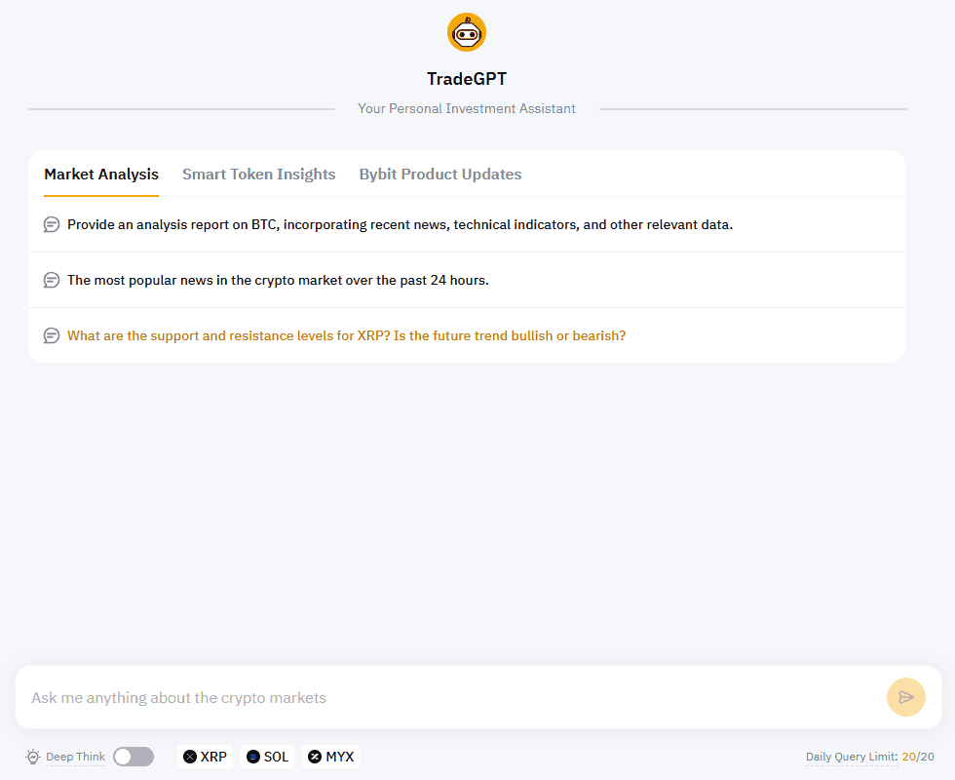Click the chat bubble icon beside popular news prompt

(x=52, y=281)
